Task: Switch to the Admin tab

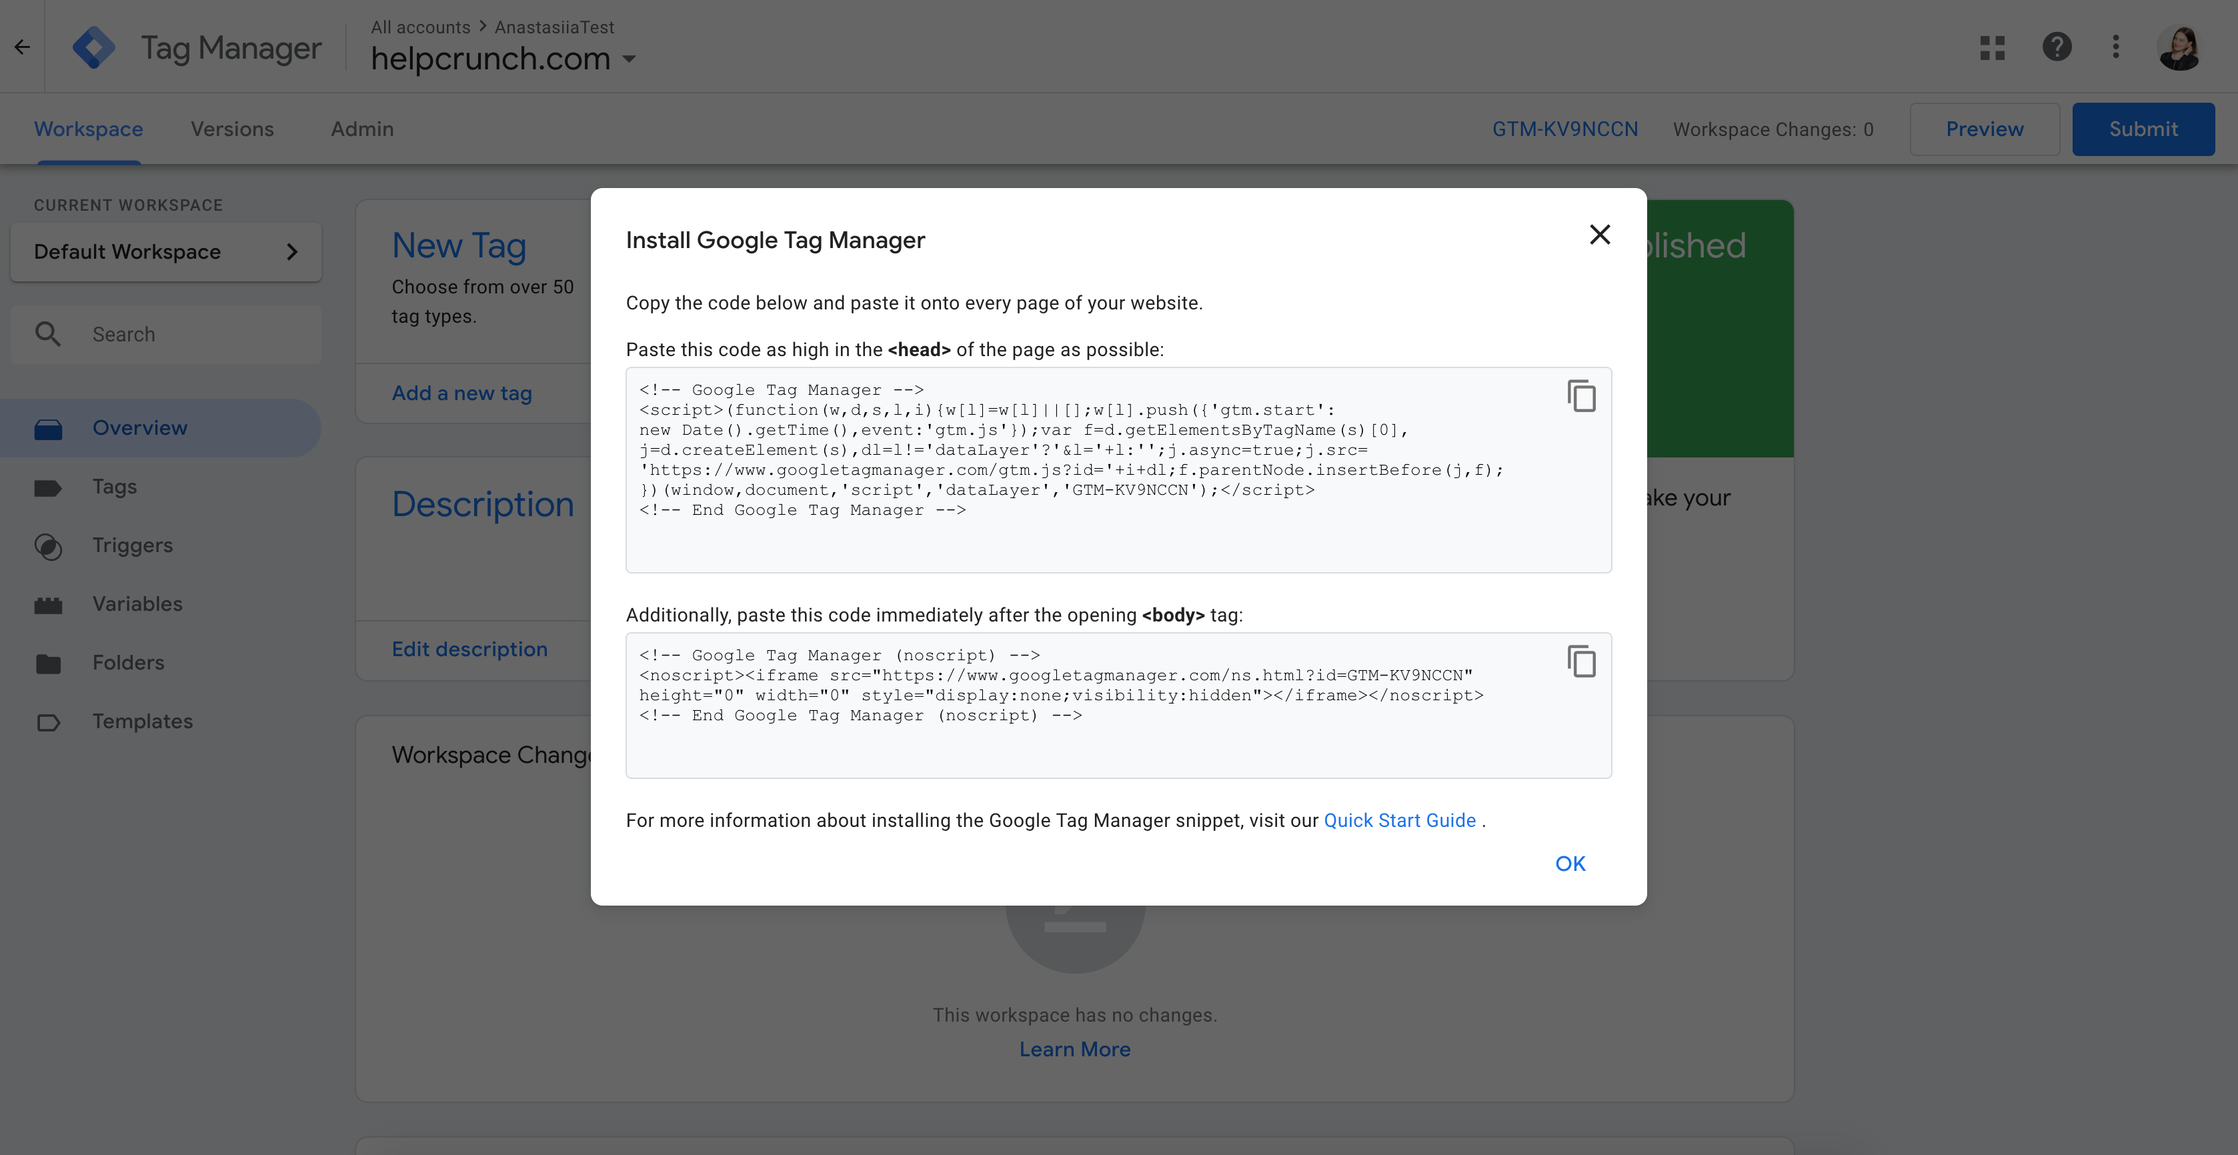Action: (x=362, y=129)
